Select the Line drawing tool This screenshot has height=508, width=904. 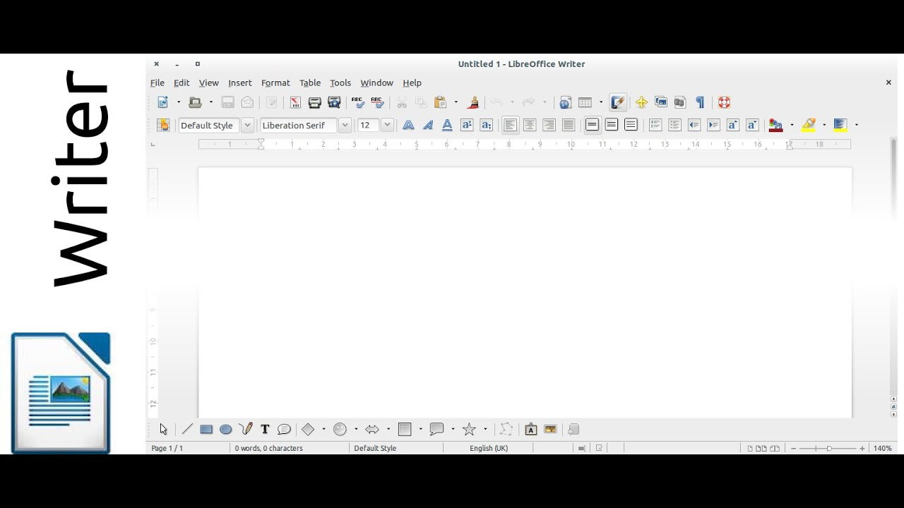click(187, 429)
